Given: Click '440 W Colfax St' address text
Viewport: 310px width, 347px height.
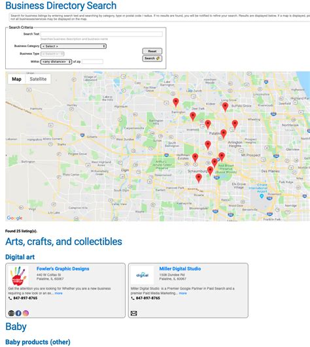Looking at the screenshot, I should (48, 275).
